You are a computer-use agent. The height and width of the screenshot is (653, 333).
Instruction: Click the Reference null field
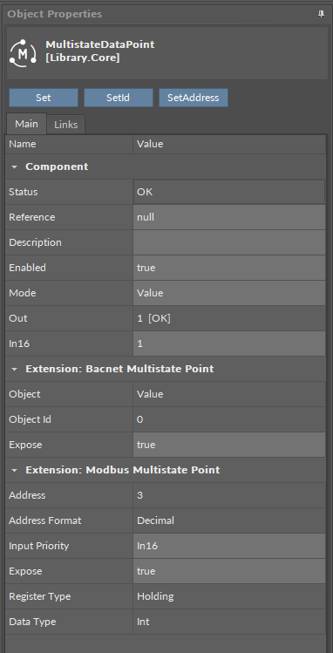click(x=229, y=217)
